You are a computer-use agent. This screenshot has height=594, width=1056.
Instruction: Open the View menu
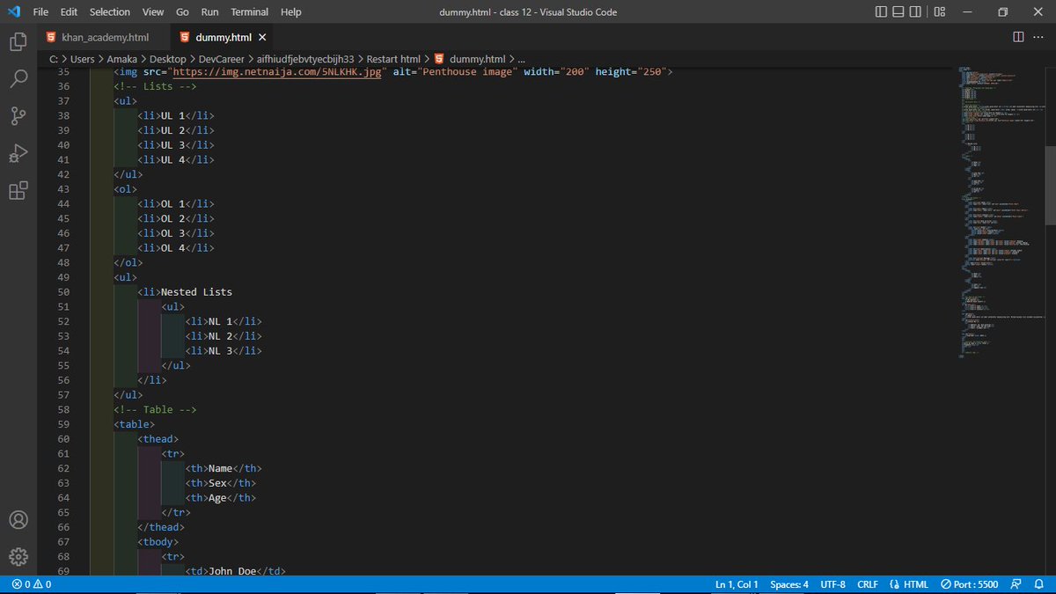click(x=153, y=11)
